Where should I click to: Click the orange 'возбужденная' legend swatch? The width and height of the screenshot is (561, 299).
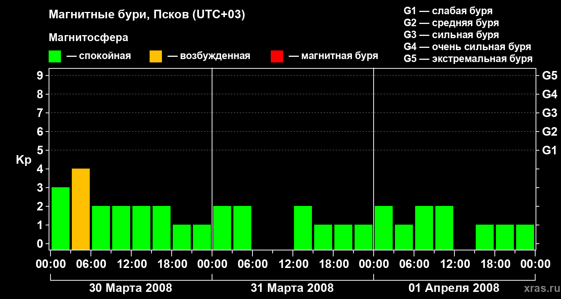coord(156,56)
